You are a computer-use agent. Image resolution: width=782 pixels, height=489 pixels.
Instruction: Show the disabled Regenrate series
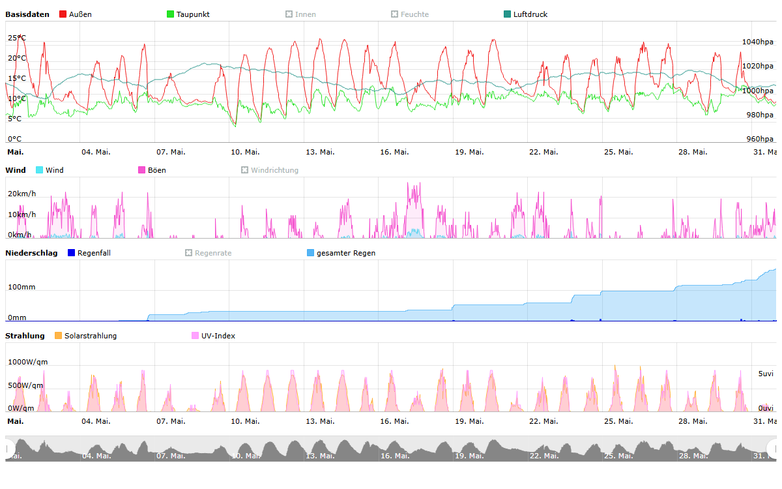(208, 253)
